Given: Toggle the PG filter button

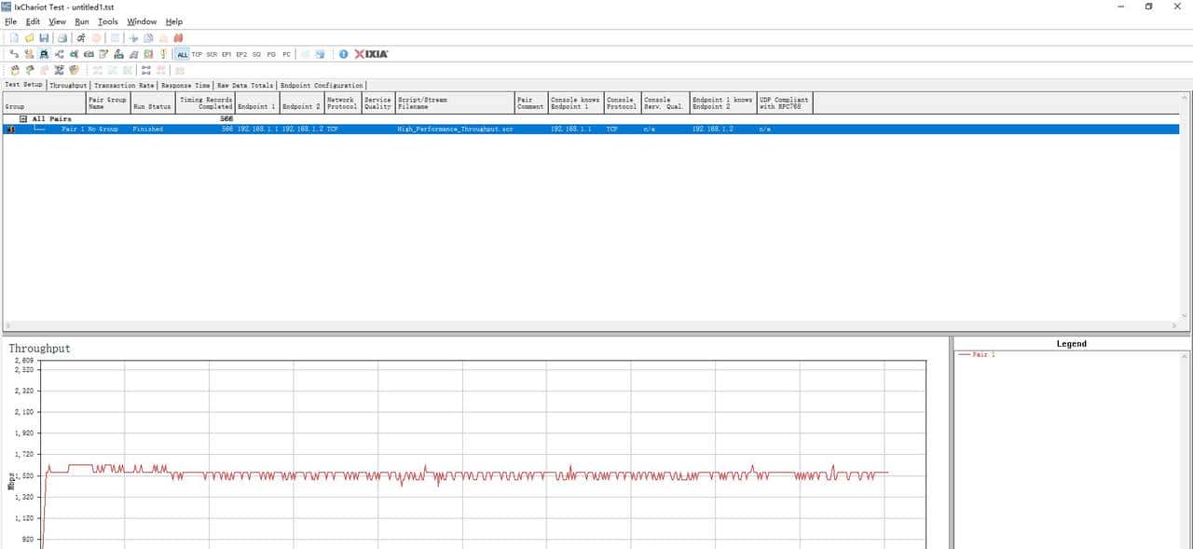Looking at the screenshot, I should click(x=271, y=54).
